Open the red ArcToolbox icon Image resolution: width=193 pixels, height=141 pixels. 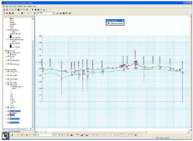point(63,13)
